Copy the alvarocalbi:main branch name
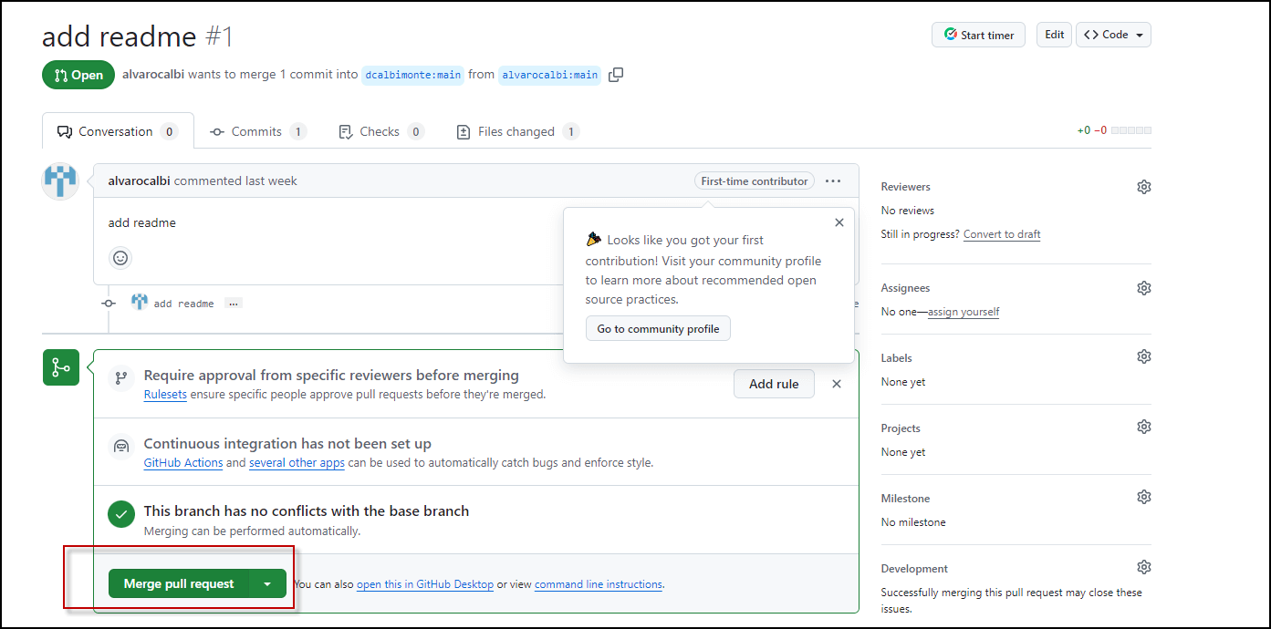This screenshot has height=629, width=1271. click(x=616, y=75)
